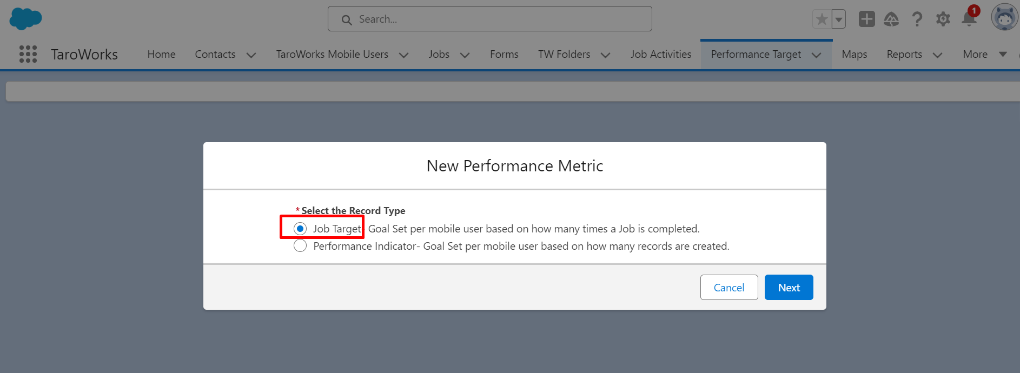Open the App Launcher grid icon
The height and width of the screenshot is (373, 1020).
(28, 54)
